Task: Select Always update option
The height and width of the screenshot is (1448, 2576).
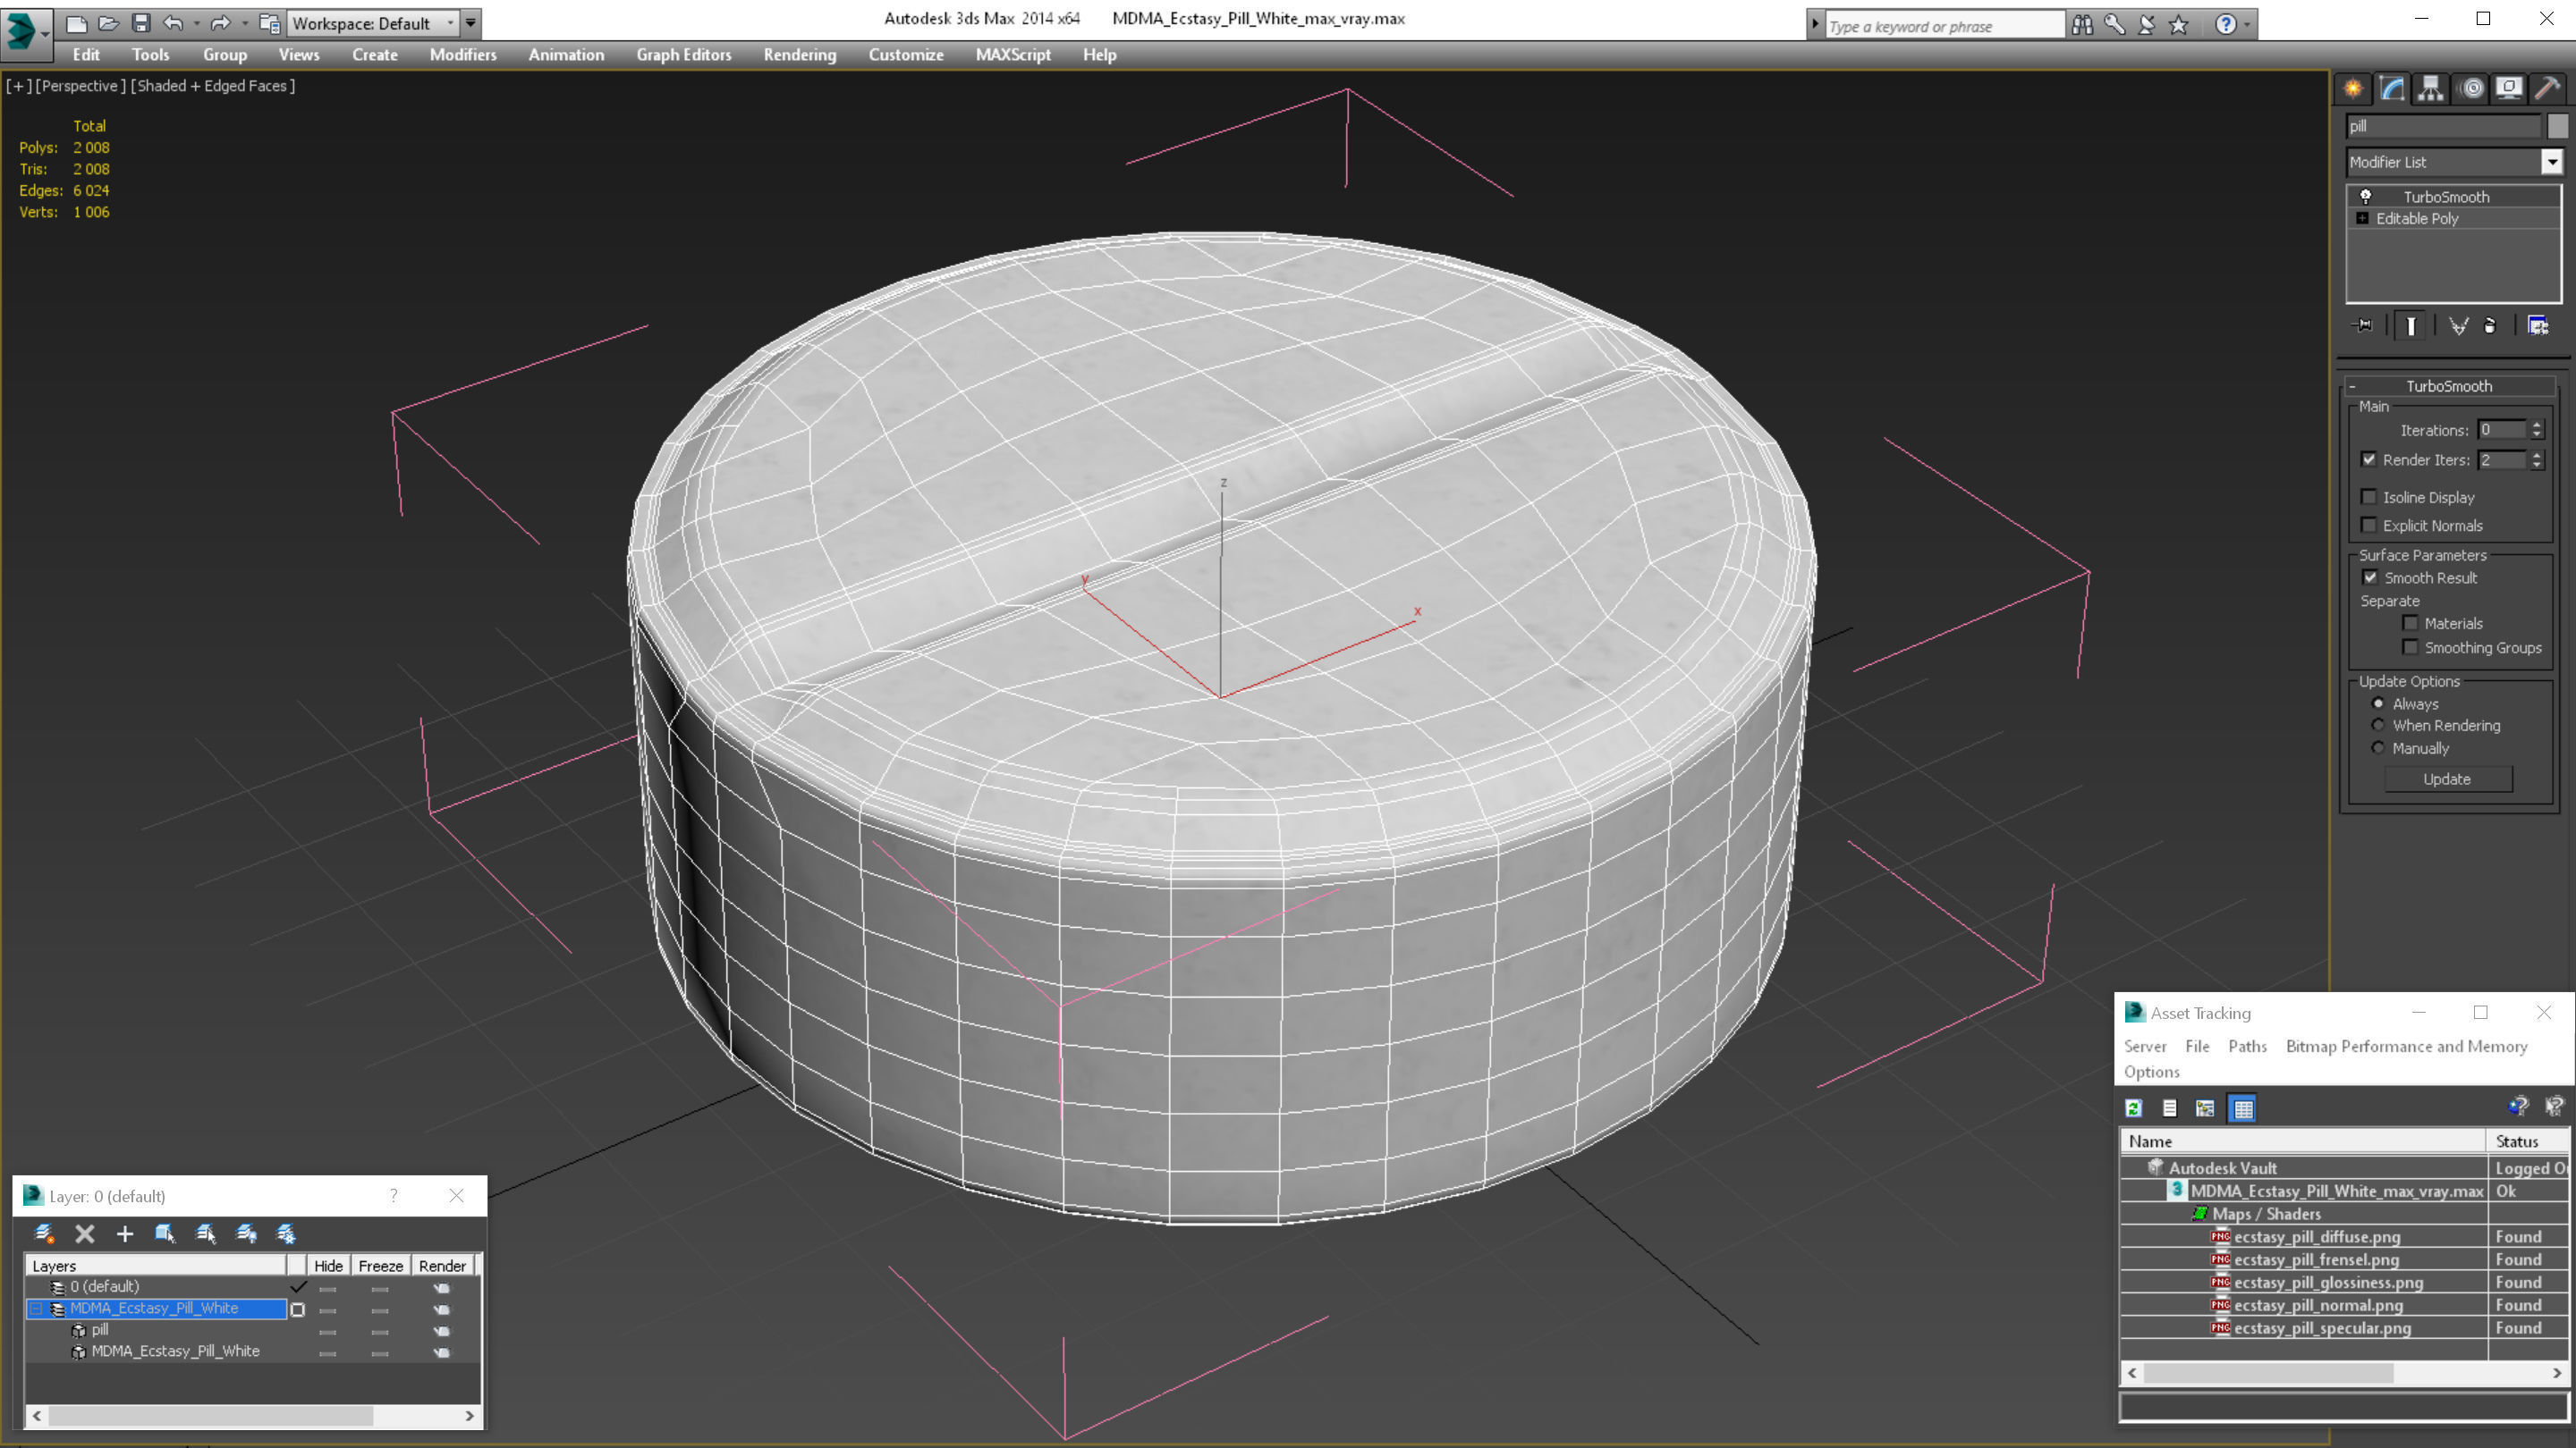Action: [2378, 703]
